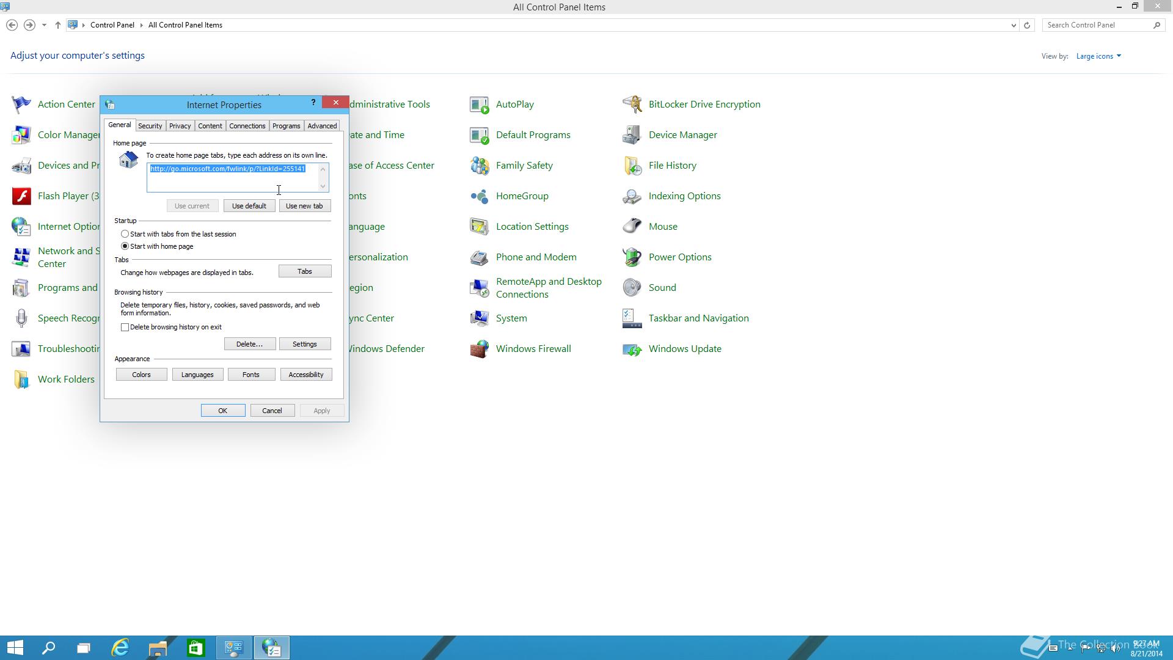Open the Network and Sharing Center icon
The height and width of the screenshot is (660, 1173).
[x=21, y=257]
